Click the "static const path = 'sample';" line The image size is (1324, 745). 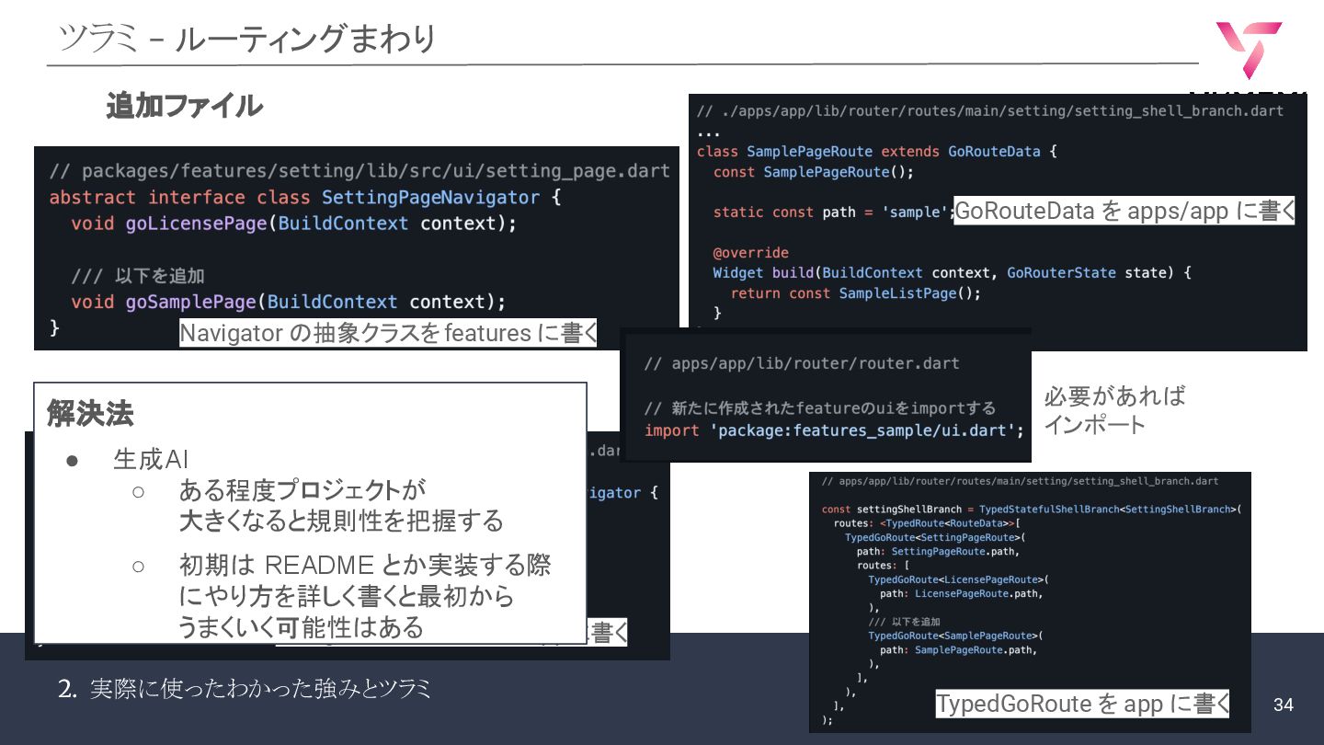833,212
